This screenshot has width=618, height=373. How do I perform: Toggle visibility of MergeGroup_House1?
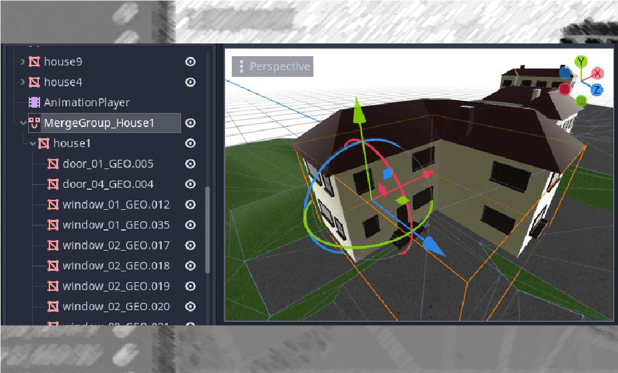tap(190, 123)
